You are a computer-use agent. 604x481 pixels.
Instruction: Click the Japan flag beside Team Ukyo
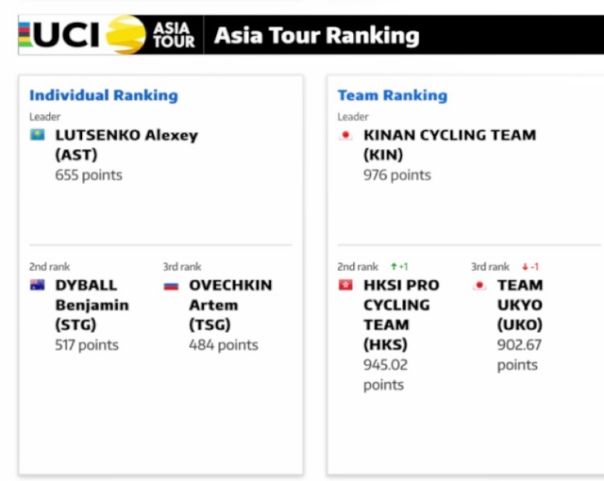479,285
